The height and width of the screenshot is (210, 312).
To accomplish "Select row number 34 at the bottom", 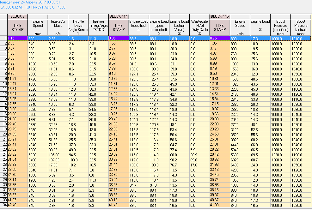I will click(x=4, y=205).
